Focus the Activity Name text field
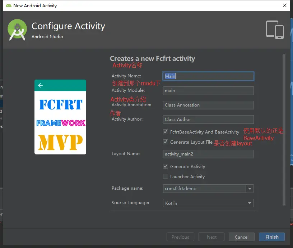The width and height of the screenshot is (293, 248). tap(208, 76)
